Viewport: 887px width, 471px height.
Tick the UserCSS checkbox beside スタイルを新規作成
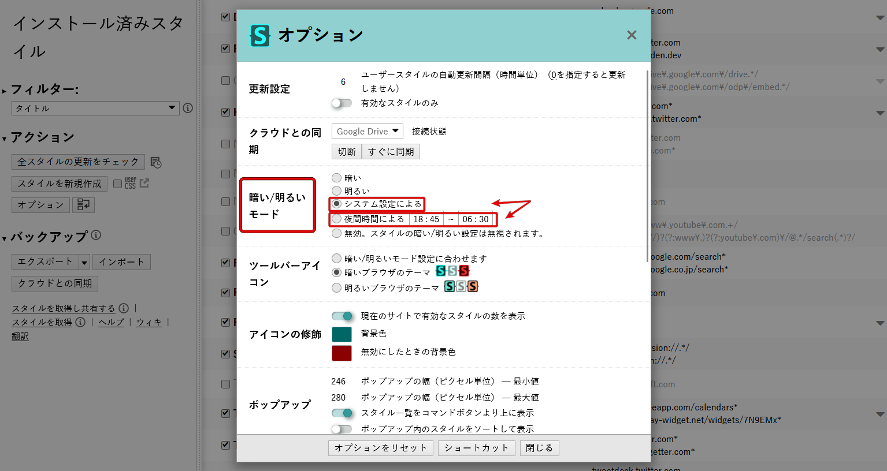(117, 184)
